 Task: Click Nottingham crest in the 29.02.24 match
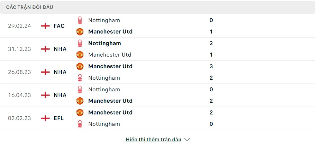point(80,20)
